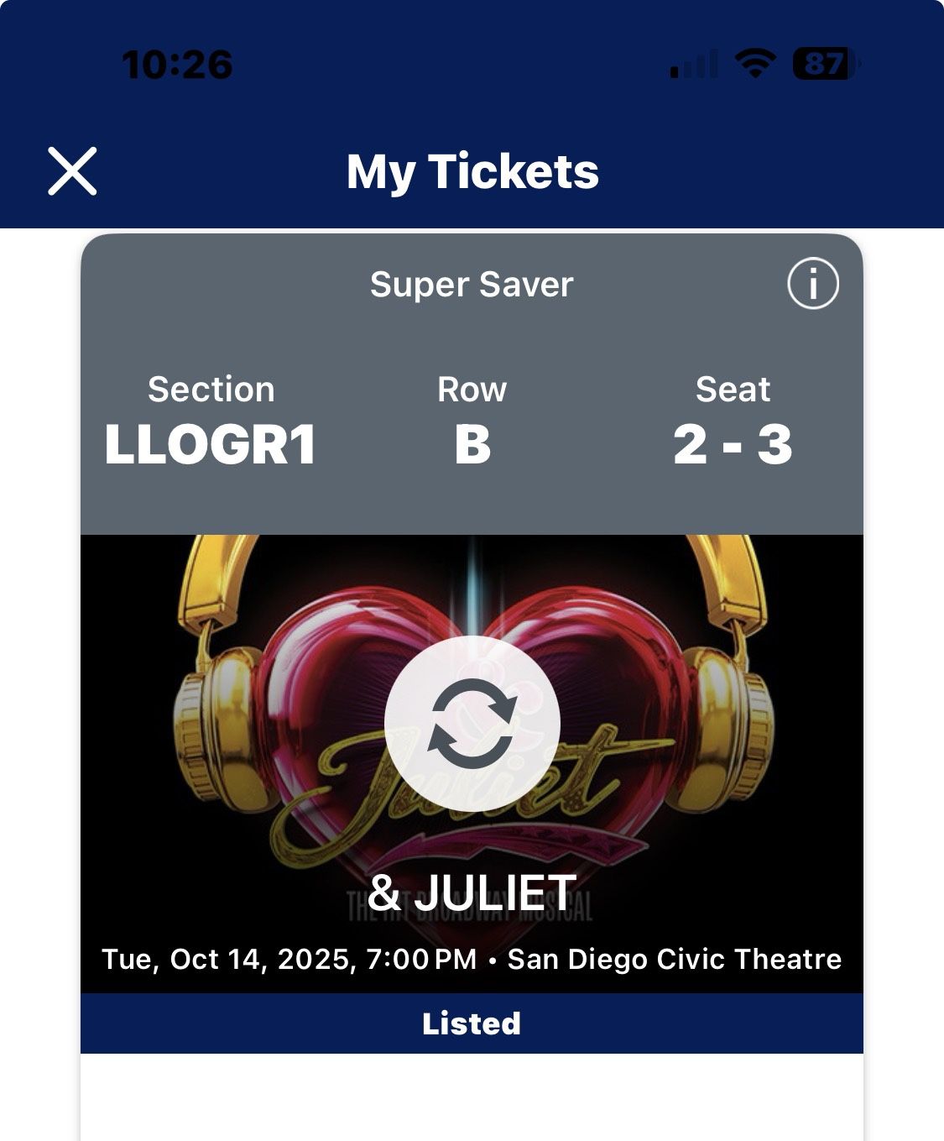Viewport: 944px width, 1141px height.
Task: Tap the Wi-Fi status icon
Action: point(755,64)
